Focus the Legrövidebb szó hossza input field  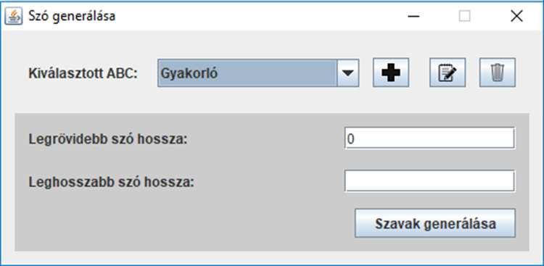(430, 138)
